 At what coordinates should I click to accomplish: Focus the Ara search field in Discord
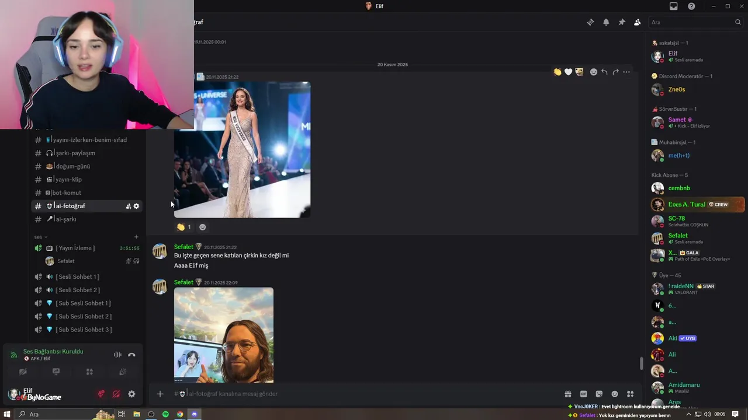point(696,22)
